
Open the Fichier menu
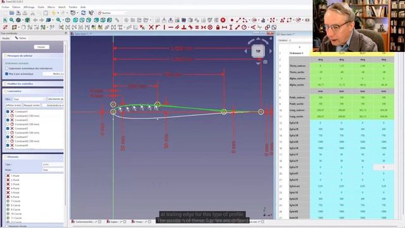5,7
